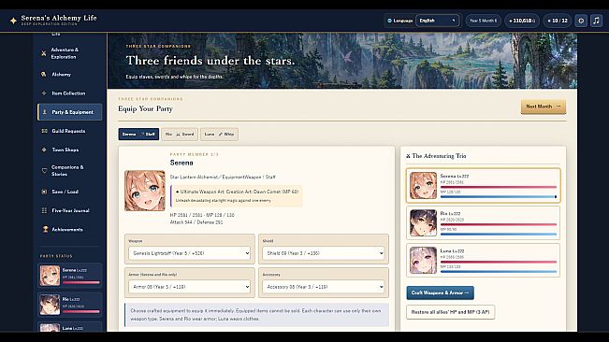Image resolution: width=609 pixels, height=342 pixels.
Task: Open Five-Year Journal
Action: pos(70,210)
